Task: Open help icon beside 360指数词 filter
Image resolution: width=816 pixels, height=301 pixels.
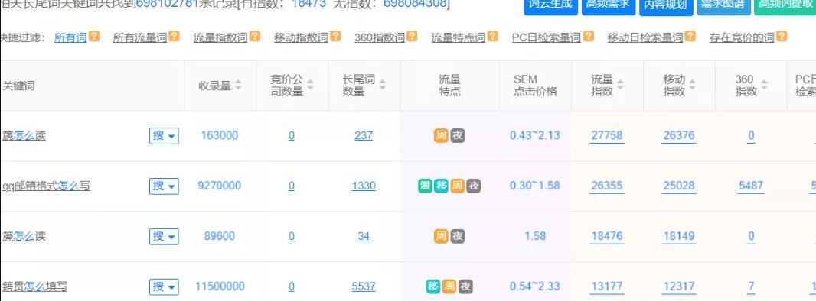Action: (412, 37)
